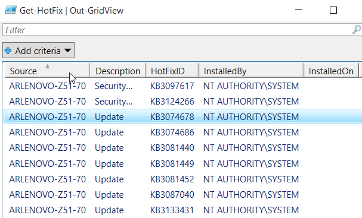
Task: Click NT AUTHORITY\SYSTEM in KB3097617 row
Action: coord(251,86)
